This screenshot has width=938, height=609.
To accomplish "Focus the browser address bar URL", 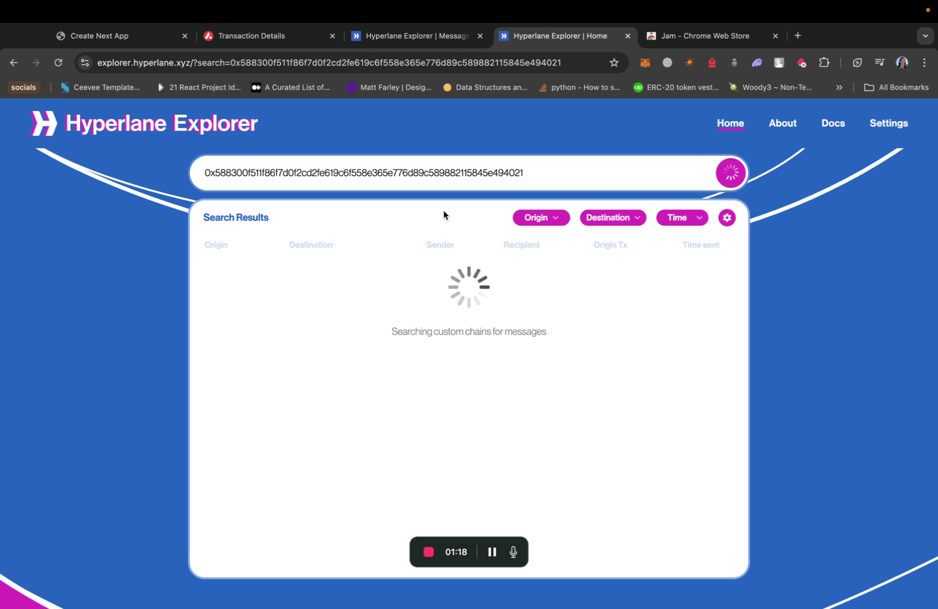I will tap(329, 63).
